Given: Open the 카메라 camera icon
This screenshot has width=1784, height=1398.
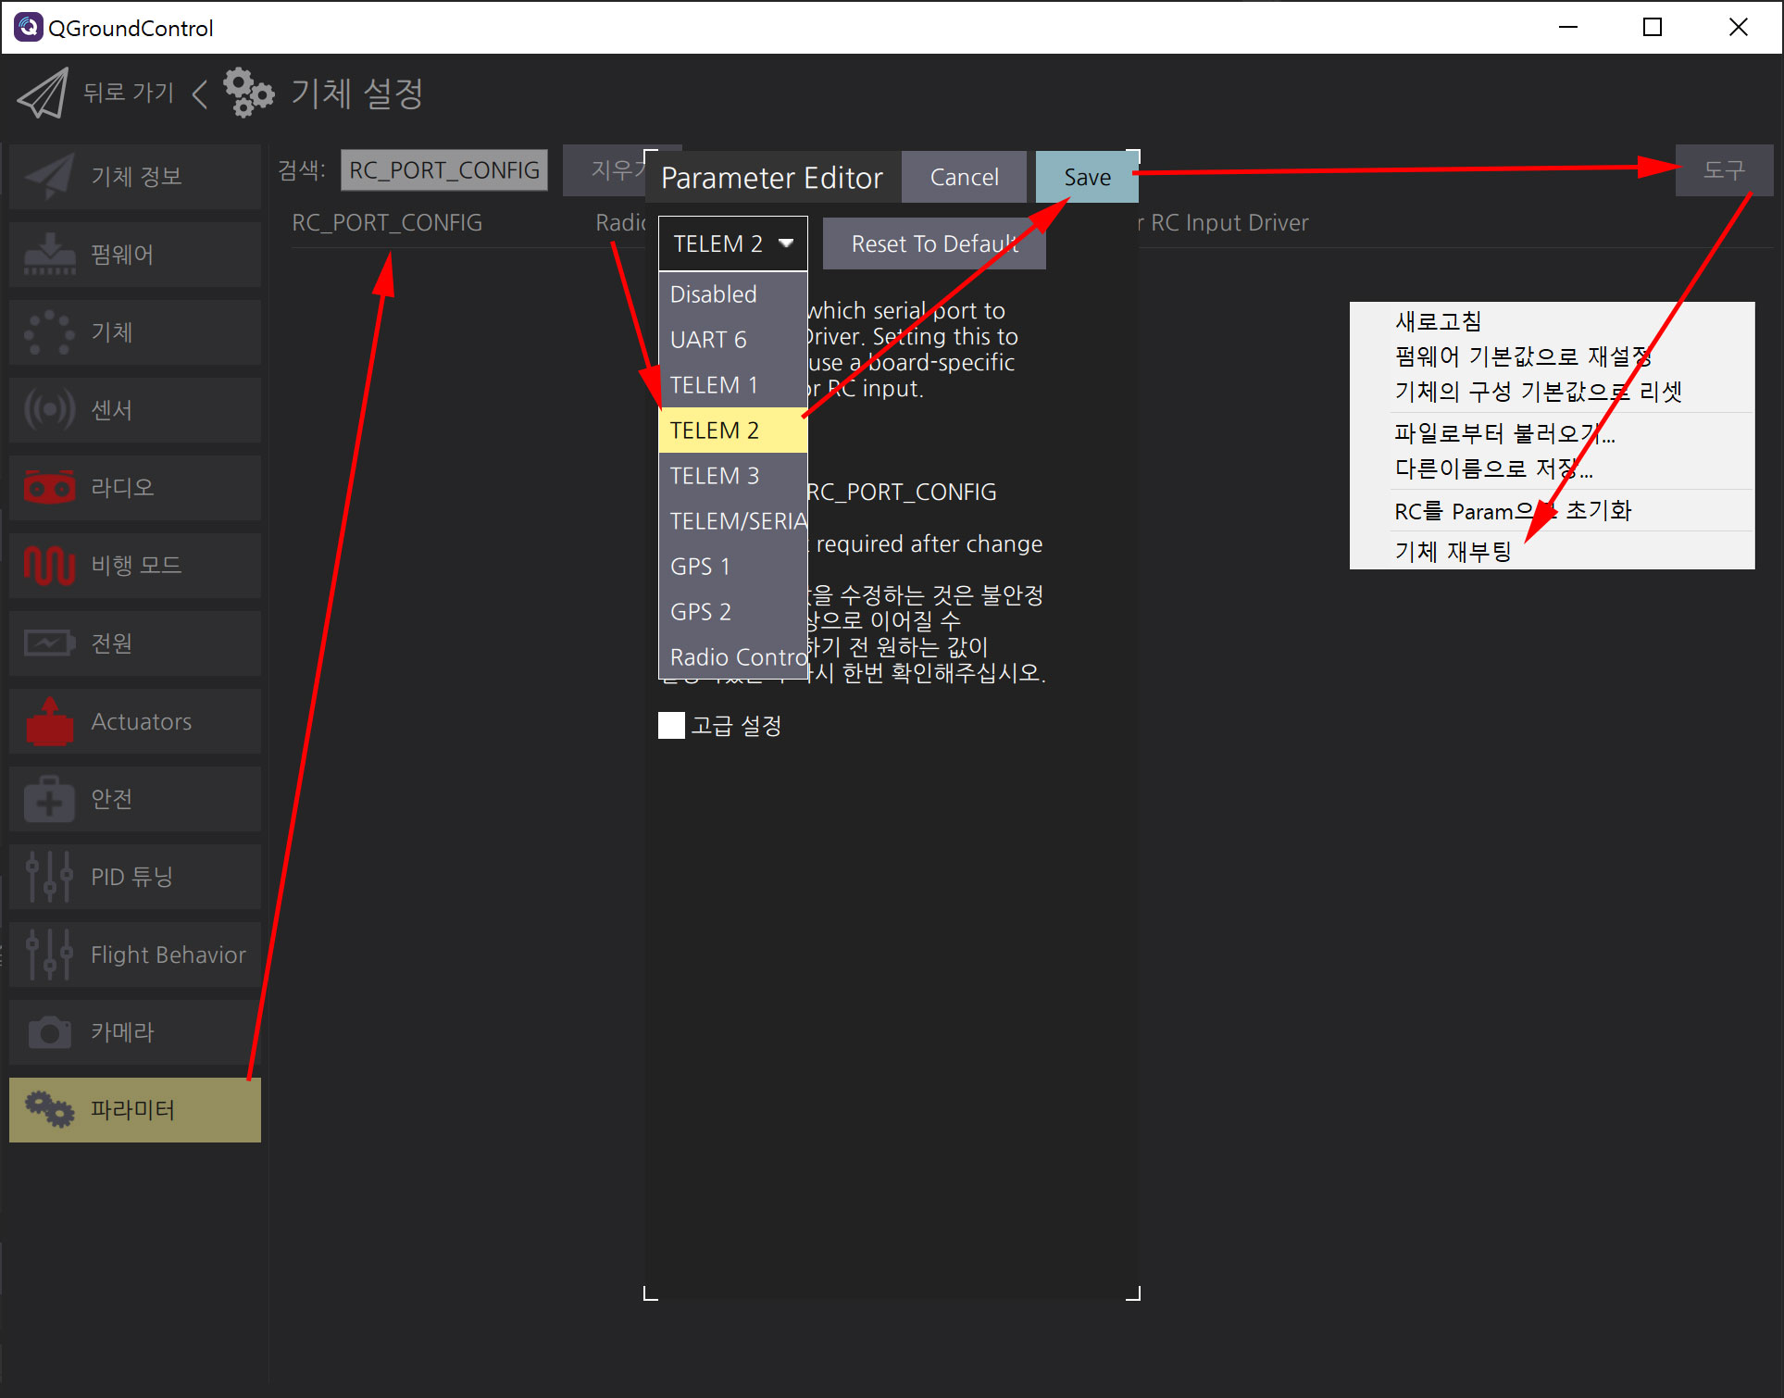Looking at the screenshot, I should point(49,1031).
